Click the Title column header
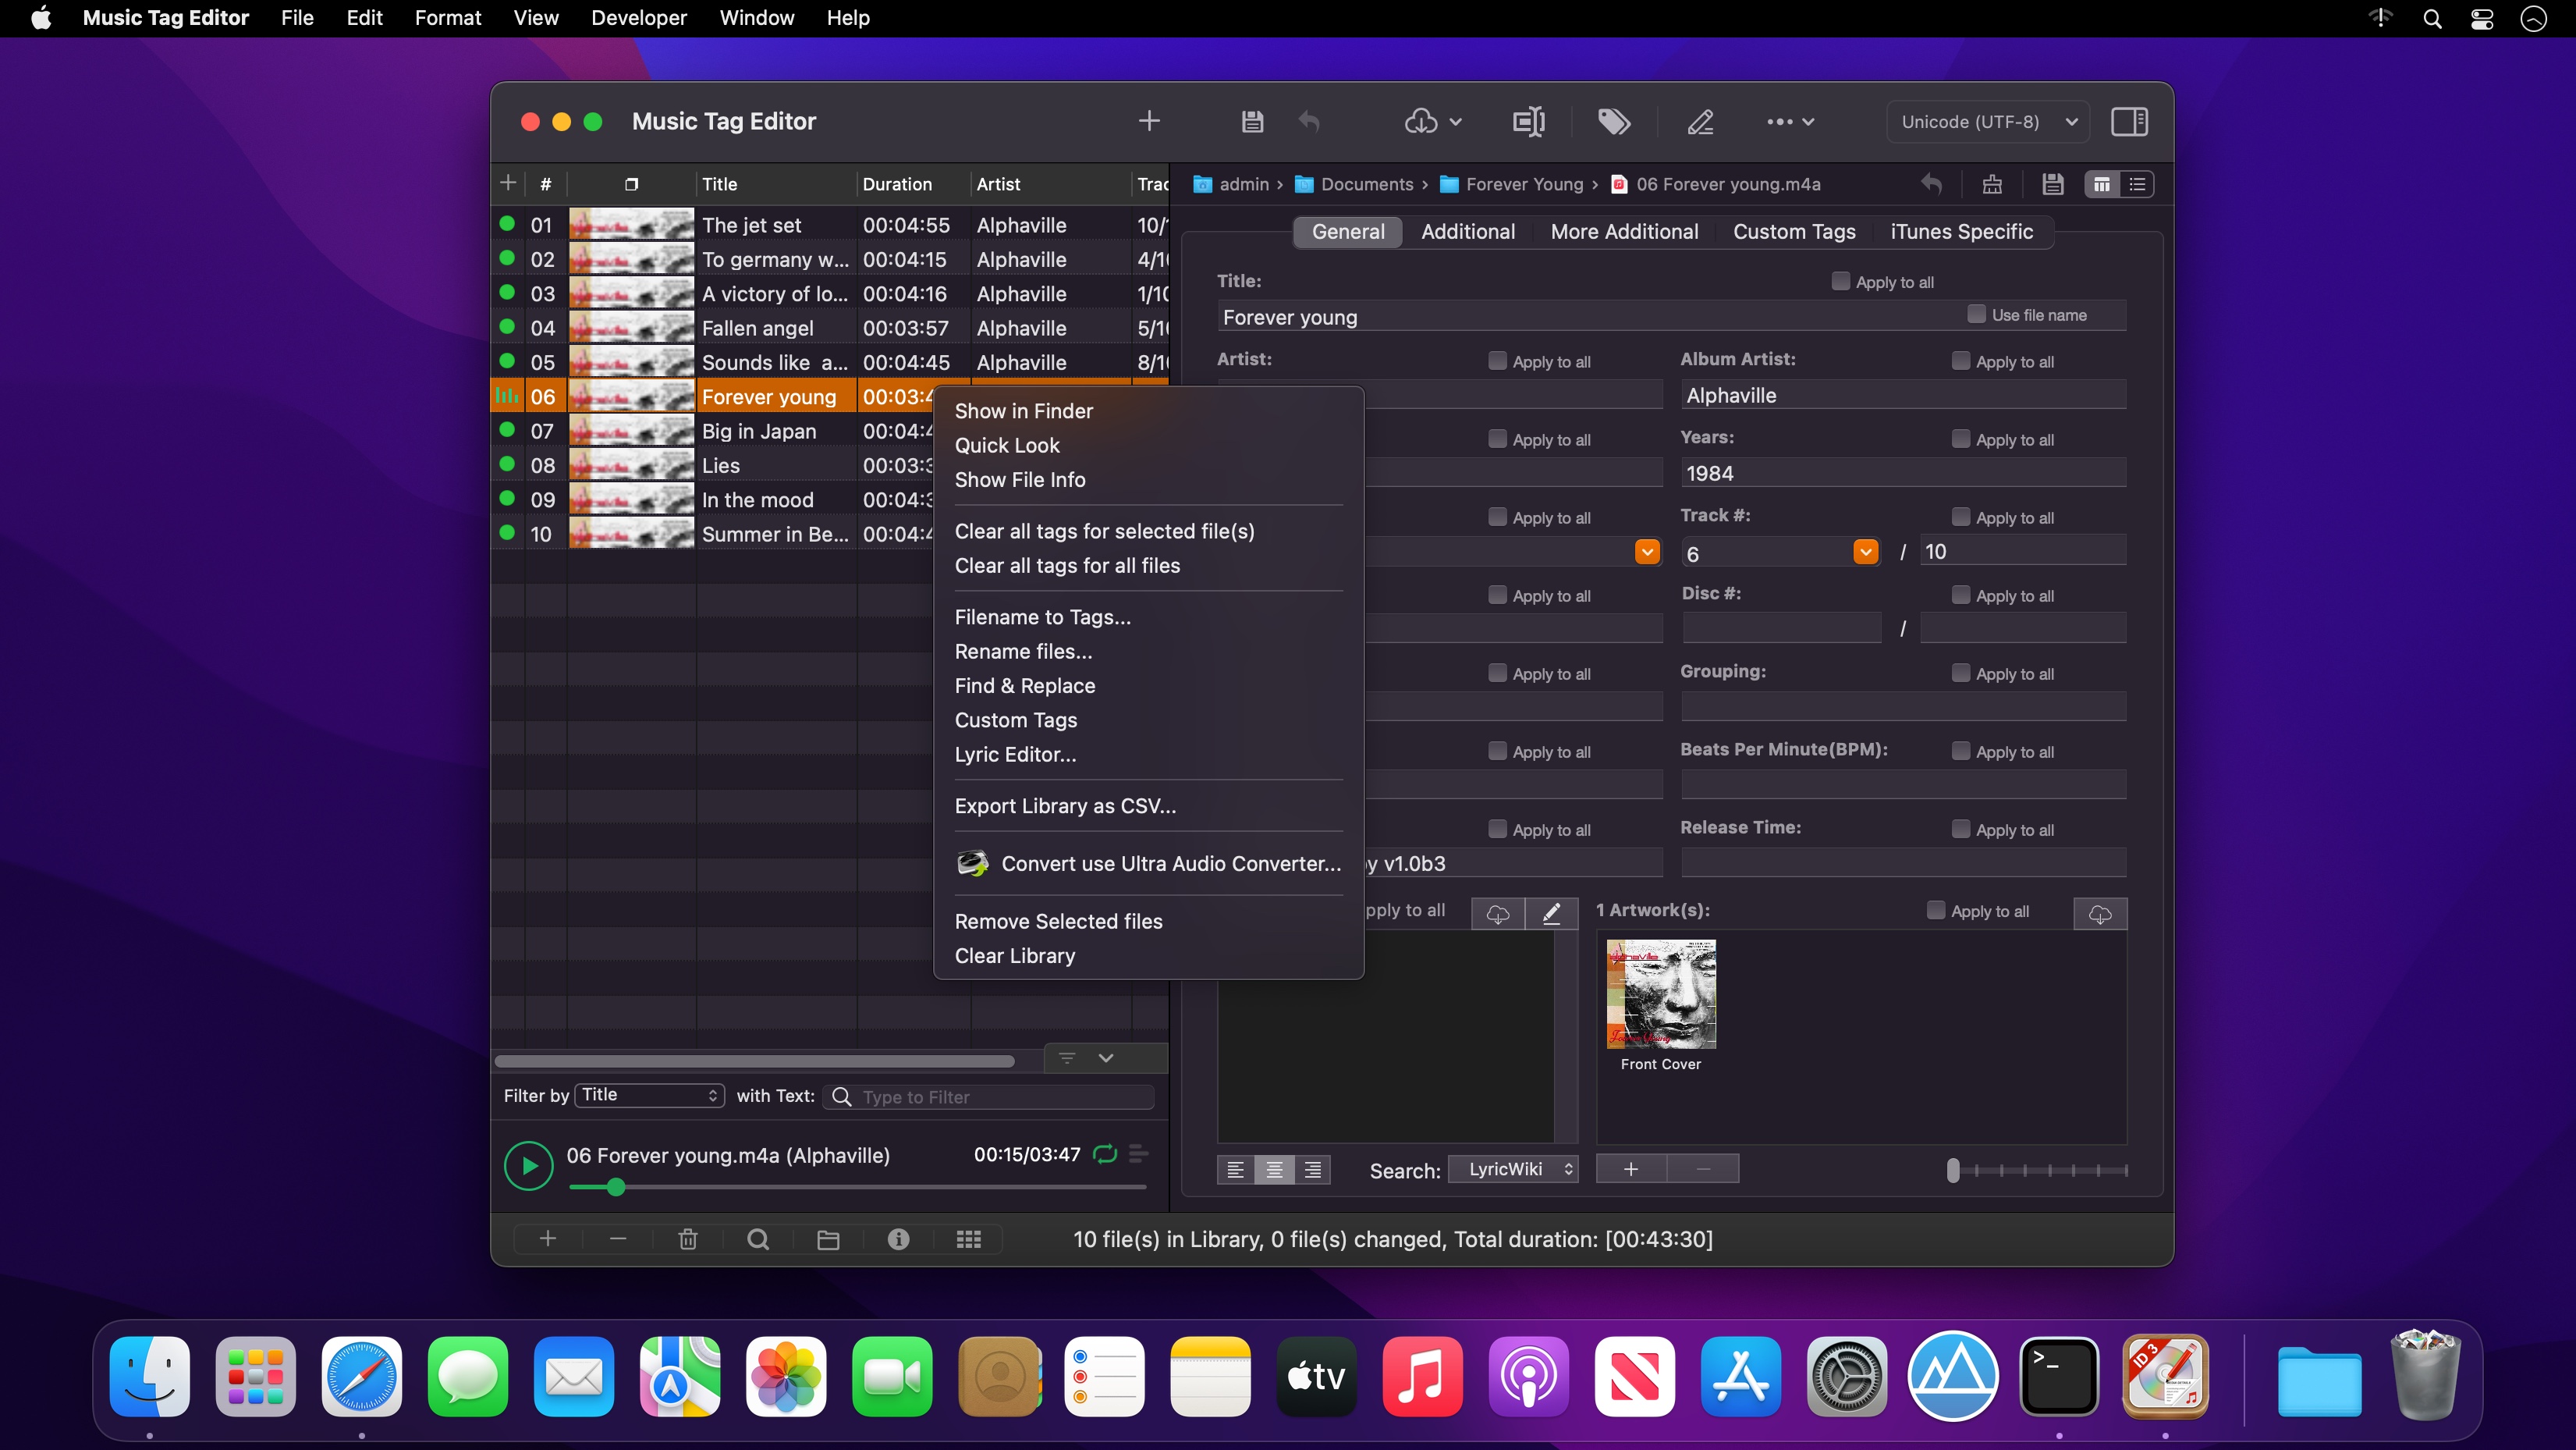Image resolution: width=2576 pixels, height=1450 pixels. tap(776, 184)
